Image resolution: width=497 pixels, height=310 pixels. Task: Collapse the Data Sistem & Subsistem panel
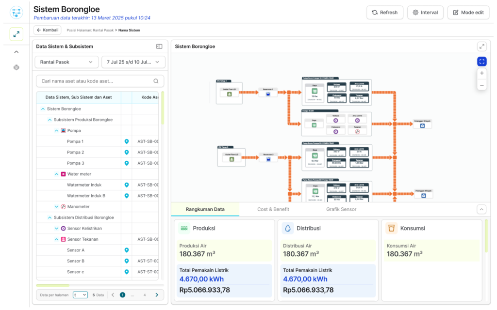coord(159,46)
